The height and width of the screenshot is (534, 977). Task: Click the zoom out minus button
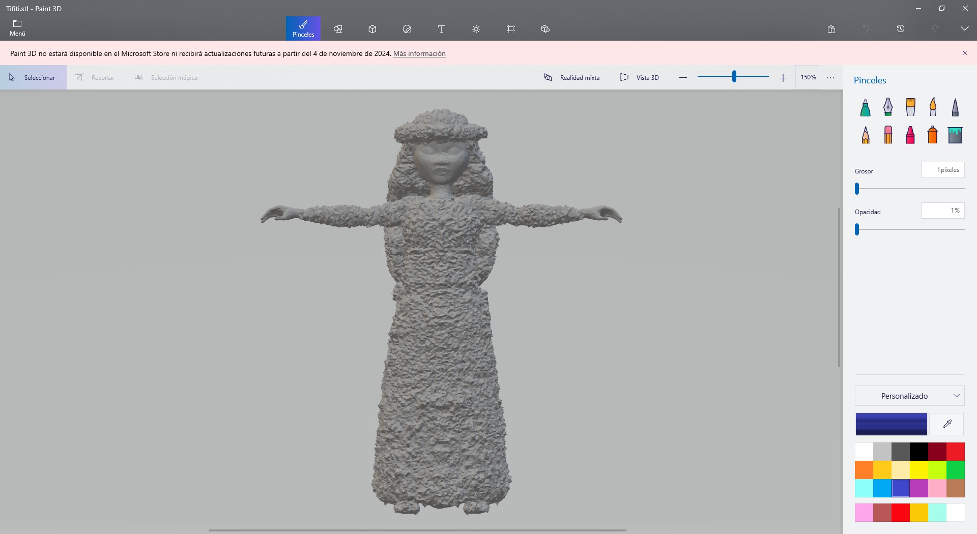(683, 77)
